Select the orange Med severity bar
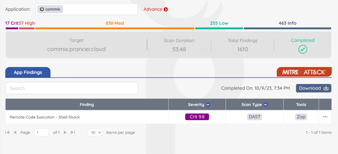 115,28
